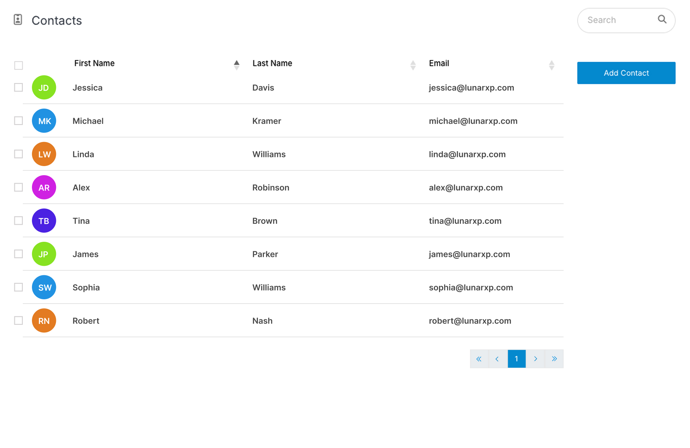Click the Contacts address book icon
The width and height of the screenshot is (690, 448).
point(18,20)
